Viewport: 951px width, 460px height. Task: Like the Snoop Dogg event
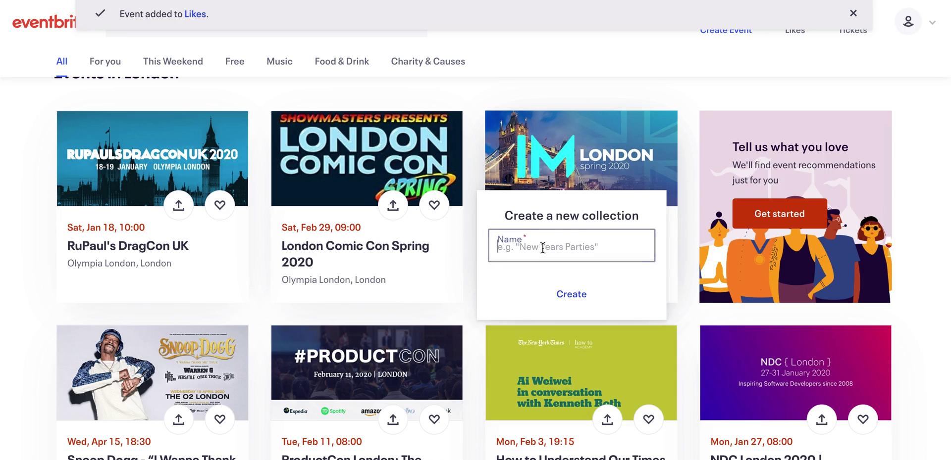[x=220, y=419]
